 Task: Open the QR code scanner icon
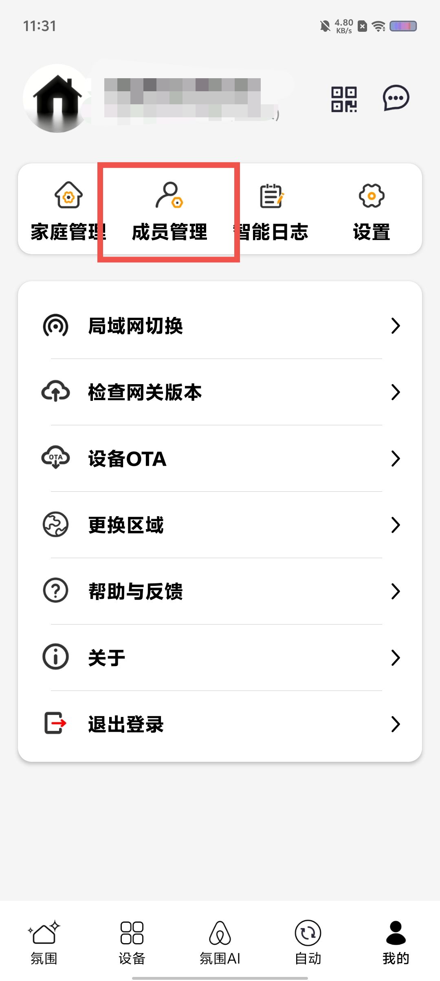click(x=344, y=99)
